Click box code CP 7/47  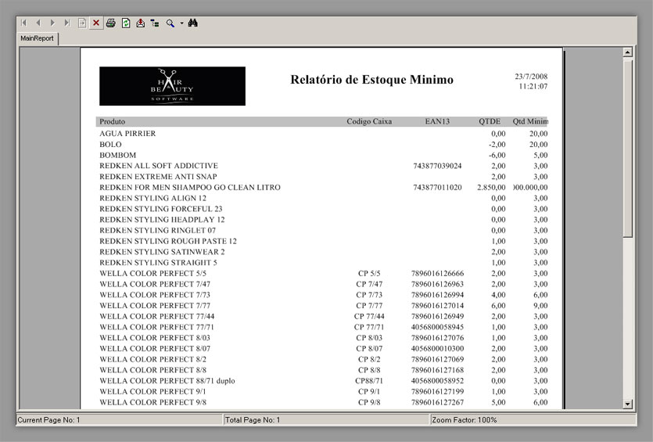[x=369, y=284]
